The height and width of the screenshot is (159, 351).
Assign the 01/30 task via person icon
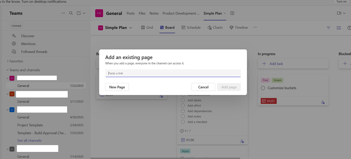242,141
